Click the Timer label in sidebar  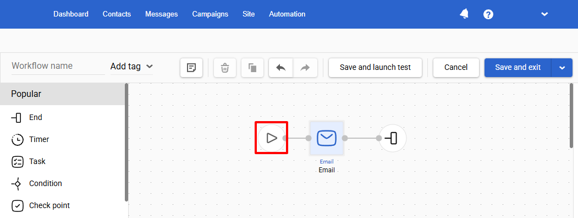39,139
